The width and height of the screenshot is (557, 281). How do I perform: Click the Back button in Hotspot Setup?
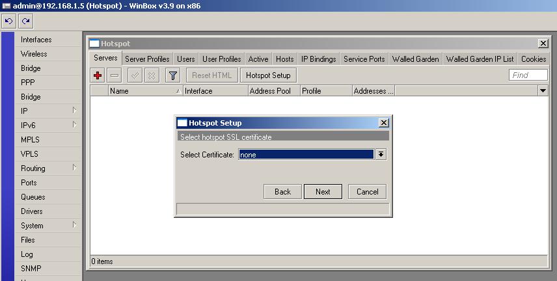[x=283, y=191]
